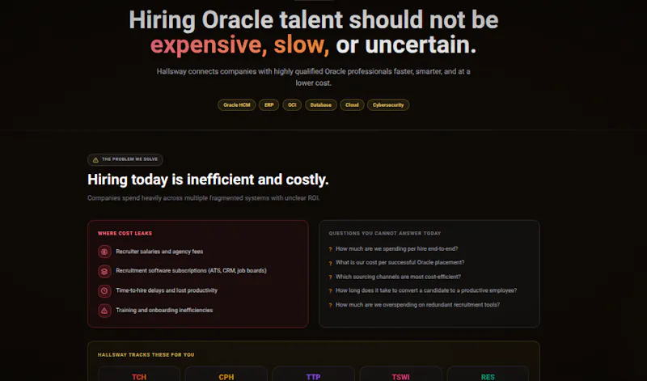This screenshot has width=647, height=381.
Task: Click the 'Where Cost Leaks' heading
Action: (125, 233)
